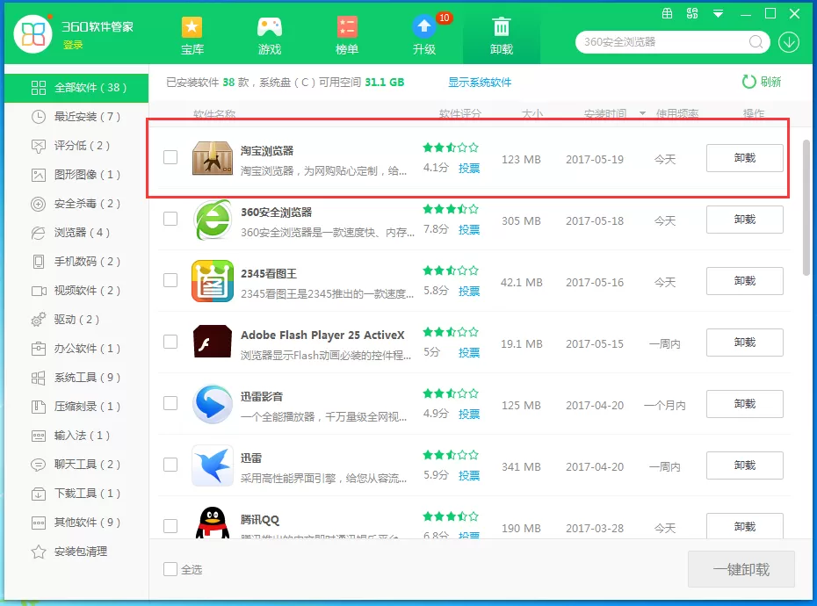Uninstall 迅雷 with 卸载 button
This screenshot has height=606, width=817.
point(745,465)
